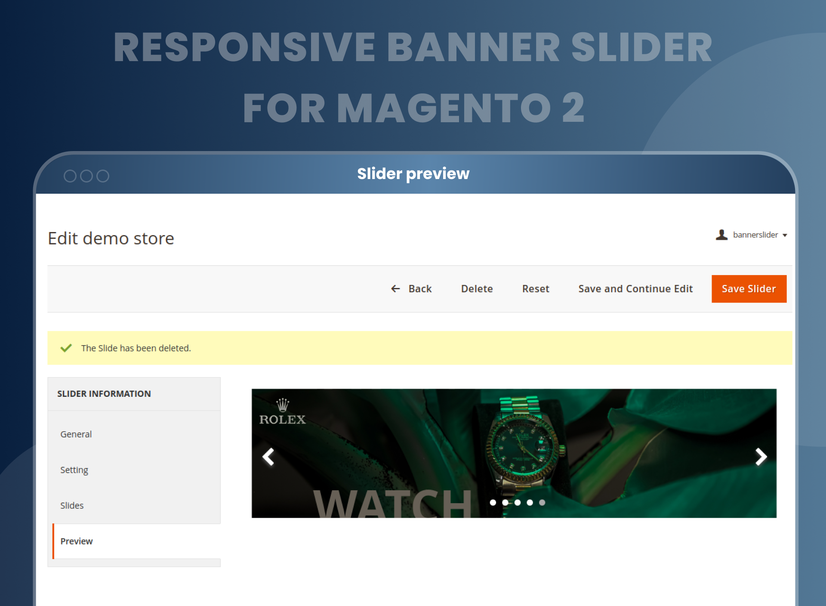Open the General tab
The width and height of the screenshot is (826, 606).
click(x=76, y=434)
